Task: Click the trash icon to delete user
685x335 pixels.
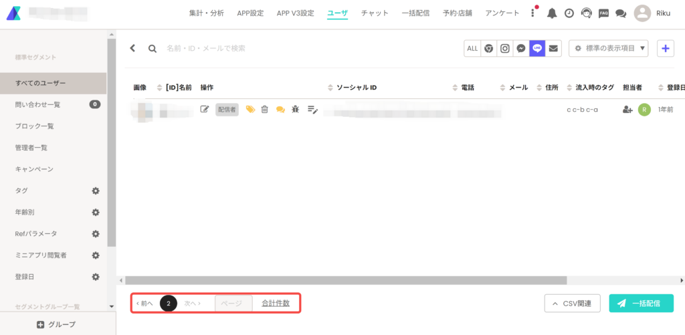Action: pos(265,110)
